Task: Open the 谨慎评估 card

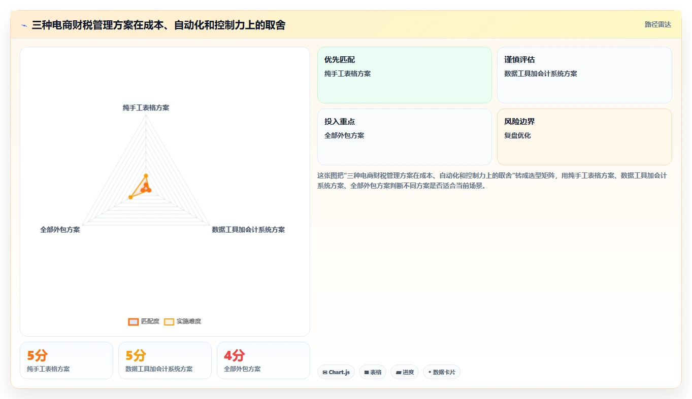Action: coord(584,75)
